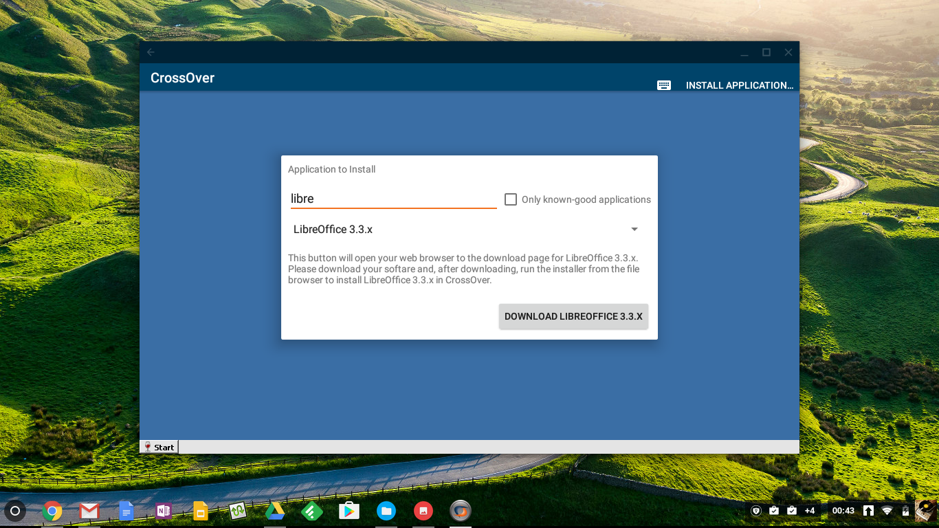Screen dimensions: 939x528
Task: Click INSTALL APPLICATION menu item
Action: coord(739,85)
